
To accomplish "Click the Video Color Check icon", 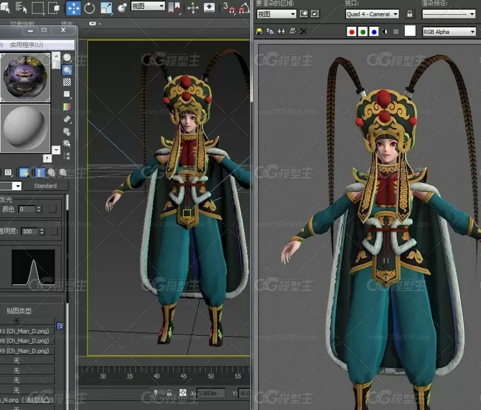I will [x=67, y=107].
